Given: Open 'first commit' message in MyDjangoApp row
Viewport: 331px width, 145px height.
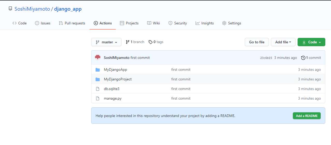Looking at the screenshot, I should pyautogui.click(x=181, y=70).
